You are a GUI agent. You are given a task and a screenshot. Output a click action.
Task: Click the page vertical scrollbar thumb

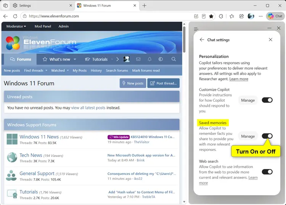click(x=184, y=39)
